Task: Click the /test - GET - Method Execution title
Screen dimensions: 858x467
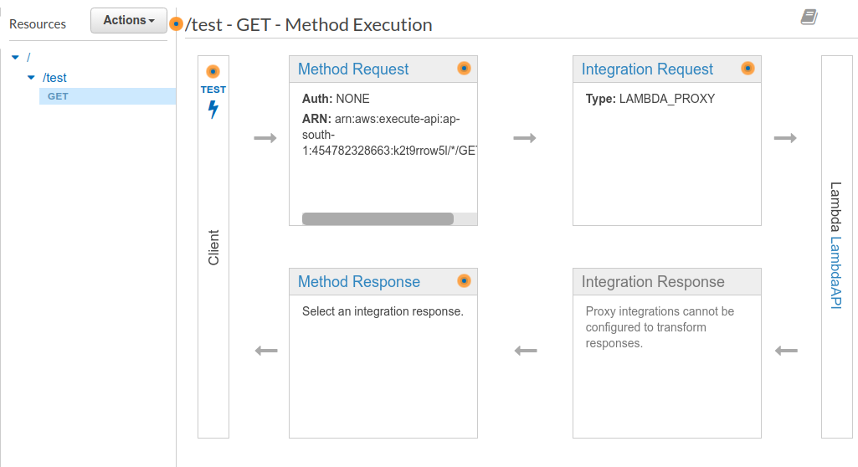Action: coord(309,24)
